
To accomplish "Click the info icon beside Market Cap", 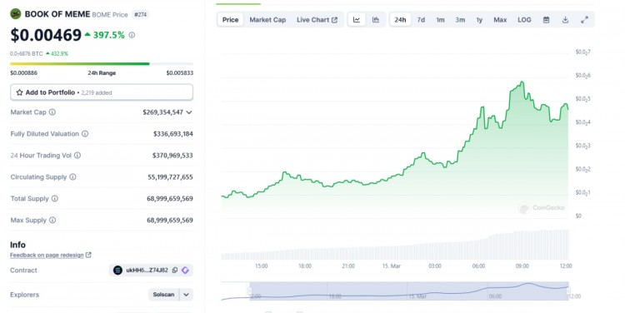I will [x=52, y=112].
